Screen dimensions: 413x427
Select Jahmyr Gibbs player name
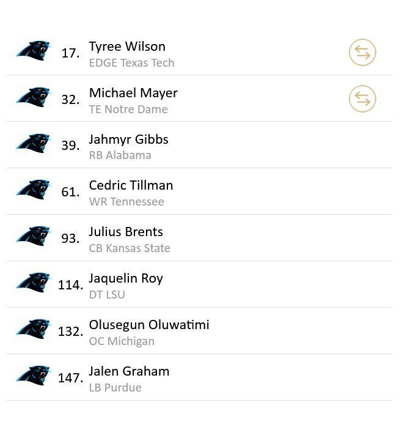point(128,139)
